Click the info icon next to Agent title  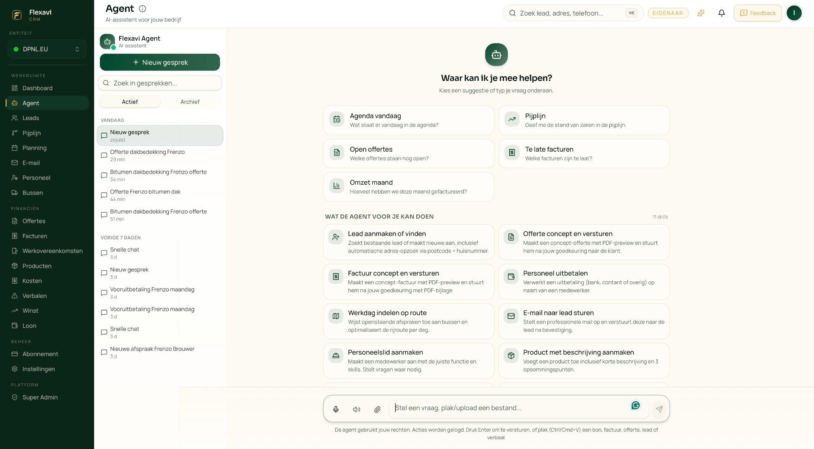[142, 8]
